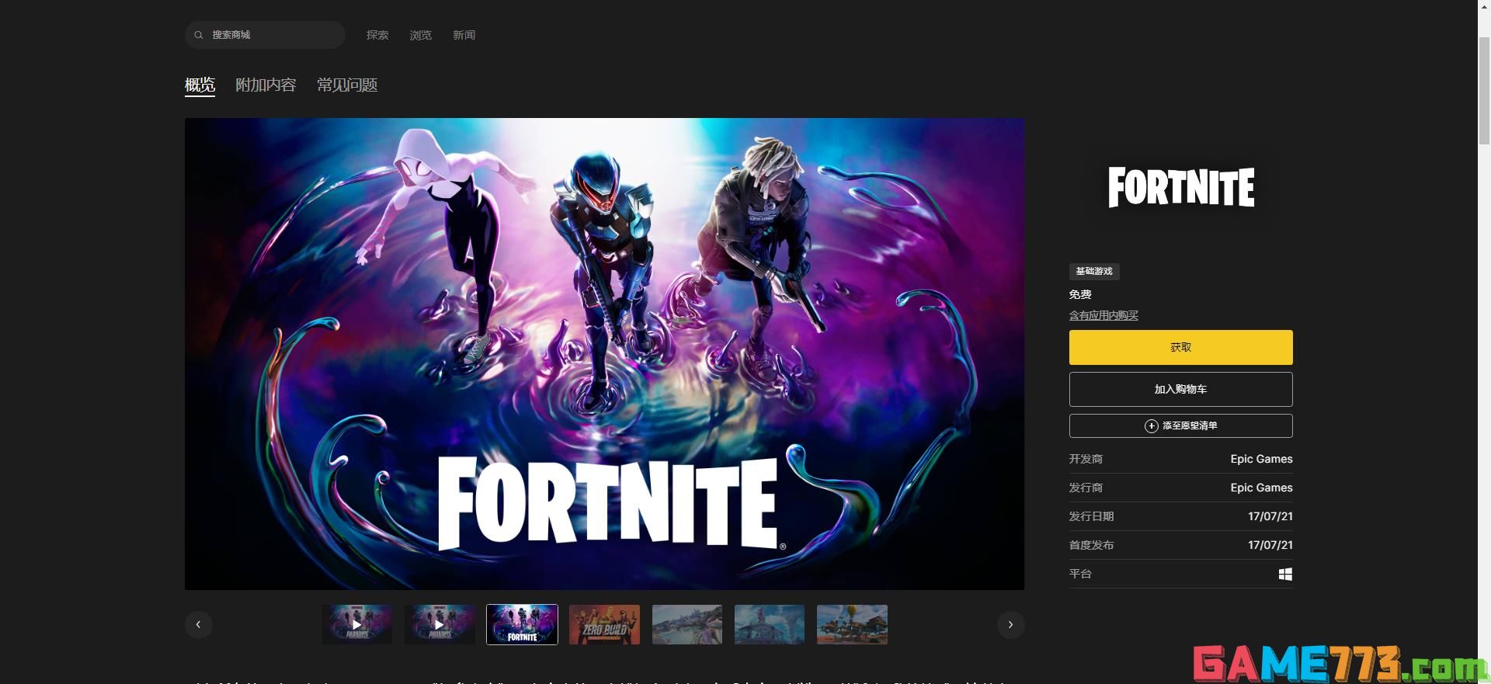Click the next carousel arrow
Viewport: 1491px width, 684px height.
[x=1010, y=624]
